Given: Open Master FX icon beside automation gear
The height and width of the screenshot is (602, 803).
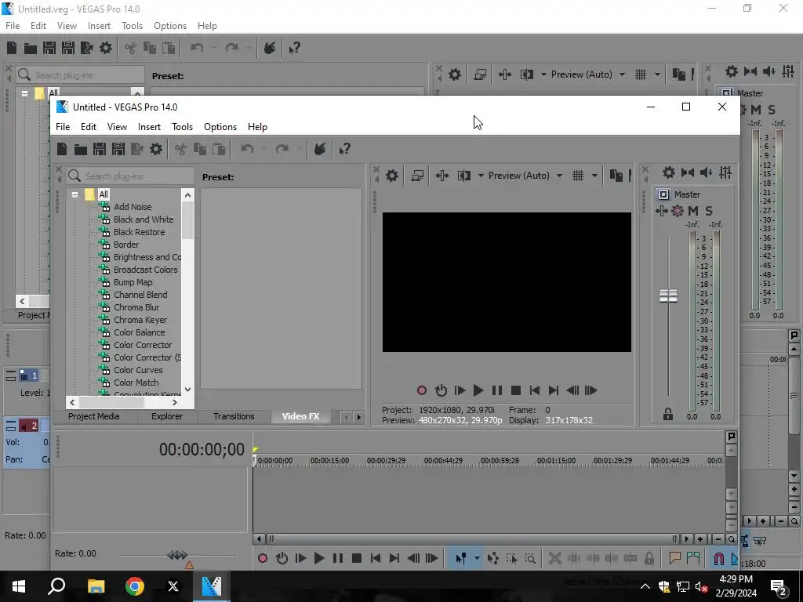Looking at the screenshot, I should click(662, 211).
